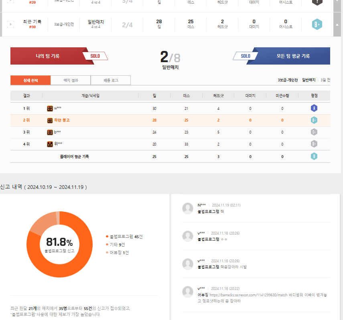343x320 pixels.
Task: Click the dark grade badge in match #29 row
Action: [317, 2]
